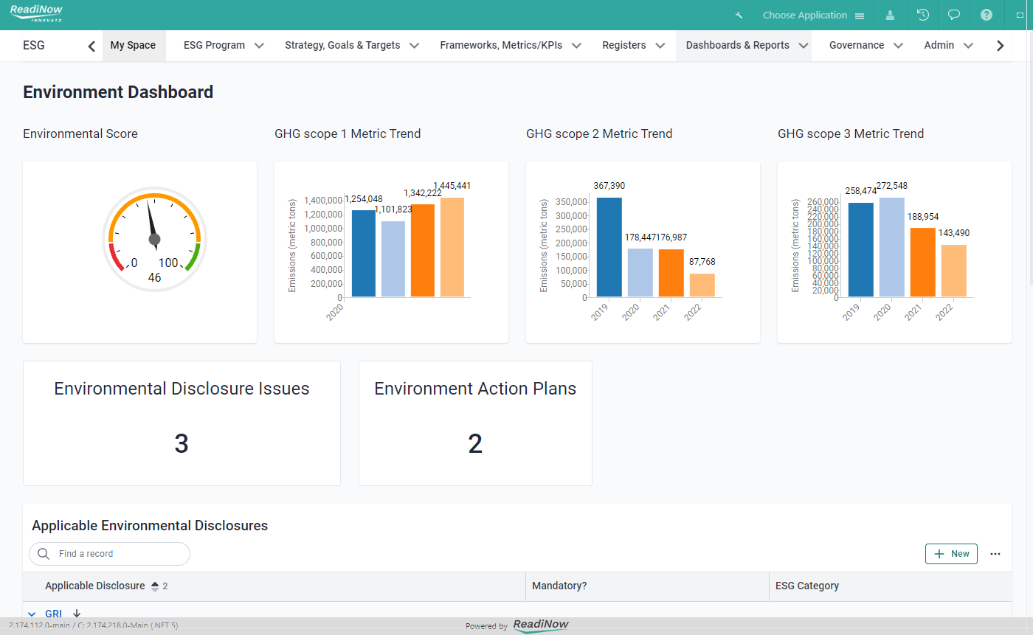Create a record with the New button

tap(951, 553)
